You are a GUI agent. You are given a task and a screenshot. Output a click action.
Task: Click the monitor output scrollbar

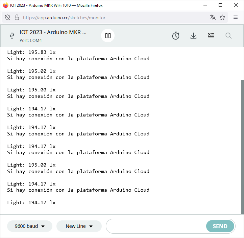[x=242, y=147]
